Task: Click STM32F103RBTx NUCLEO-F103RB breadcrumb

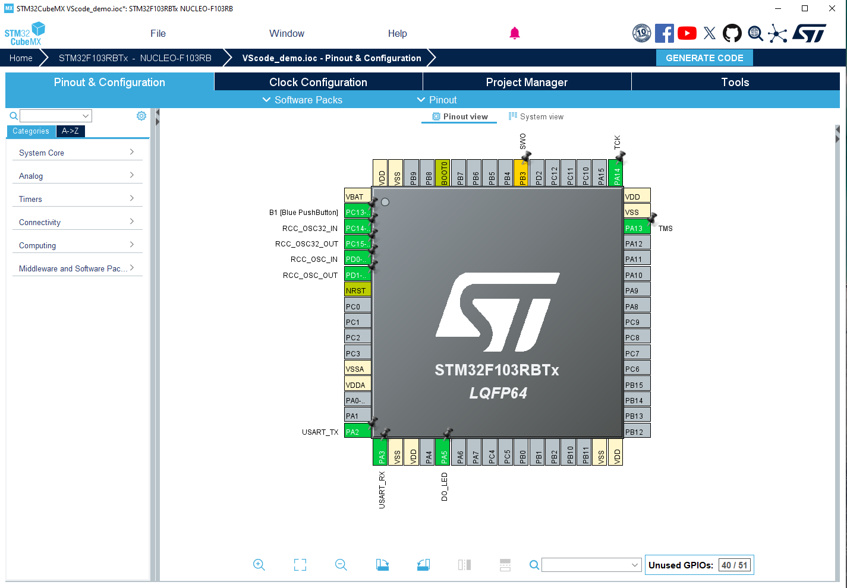Action: [x=135, y=58]
